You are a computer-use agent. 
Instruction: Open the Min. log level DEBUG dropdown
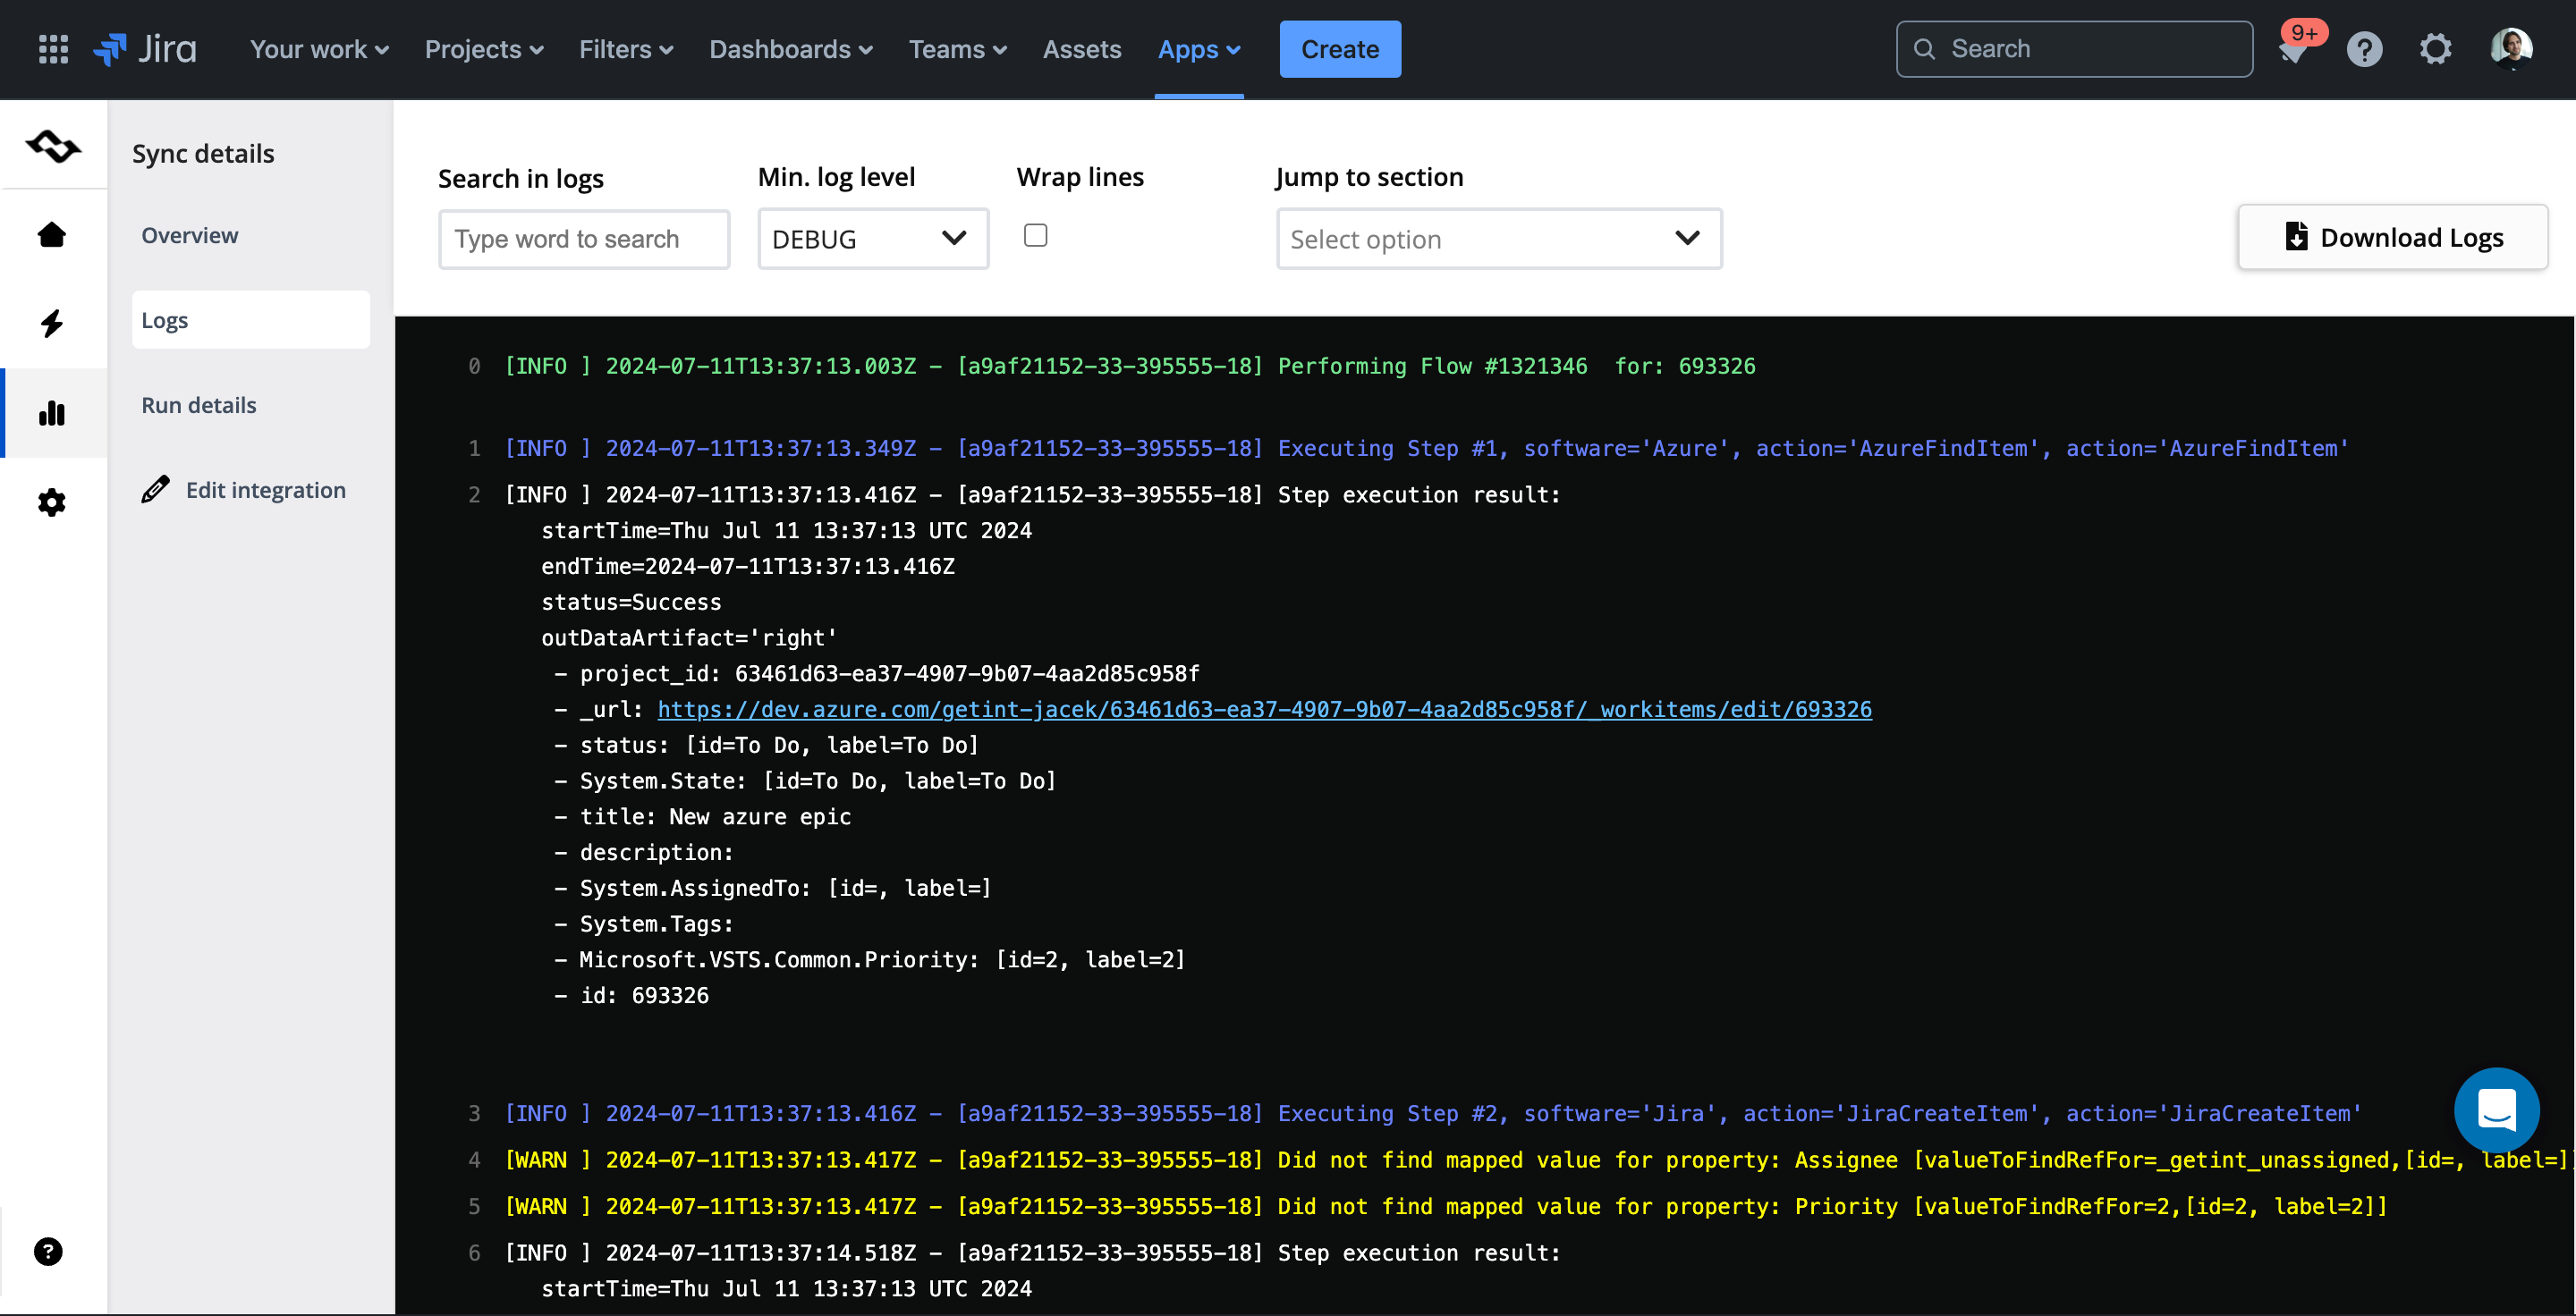(x=873, y=239)
